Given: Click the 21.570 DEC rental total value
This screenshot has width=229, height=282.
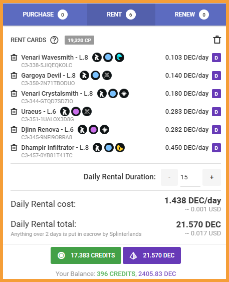Looking at the screenshot, I should click(x=198, y=224).
